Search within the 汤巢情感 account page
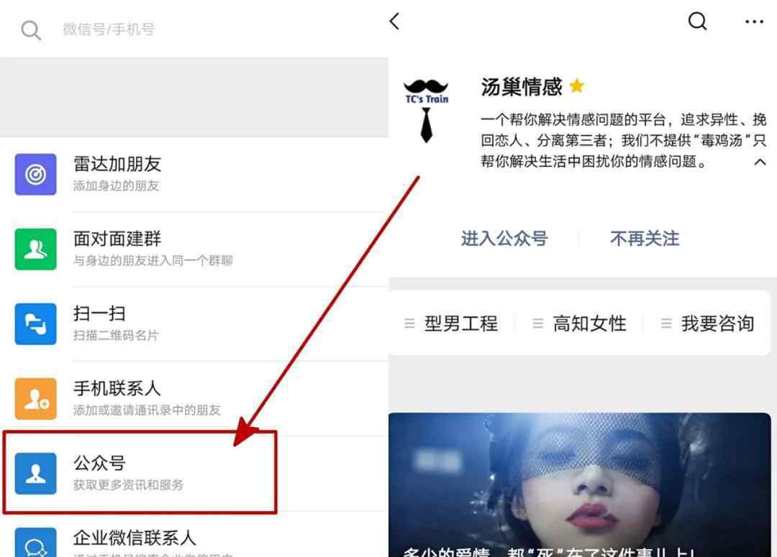The width and height of the screenshot is (777, 557). 698,22
